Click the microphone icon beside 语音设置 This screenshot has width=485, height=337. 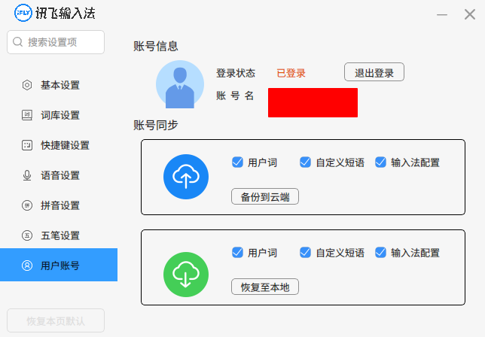pos(27,175)
